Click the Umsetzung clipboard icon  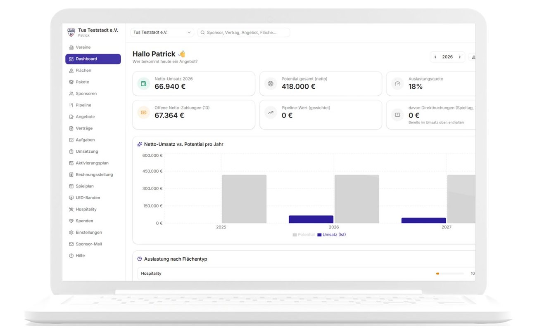pos(71,151)
